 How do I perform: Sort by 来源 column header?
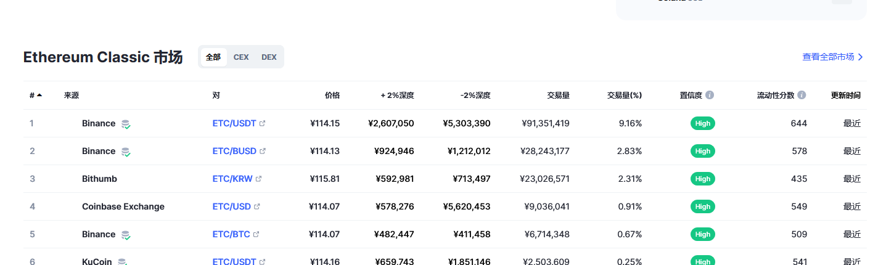click(x=72, y=96)
